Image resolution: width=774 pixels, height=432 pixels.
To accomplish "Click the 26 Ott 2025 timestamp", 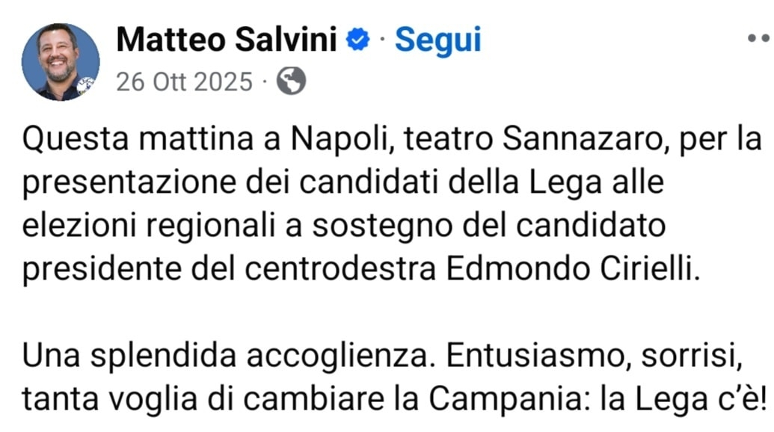I will [184, 81].
